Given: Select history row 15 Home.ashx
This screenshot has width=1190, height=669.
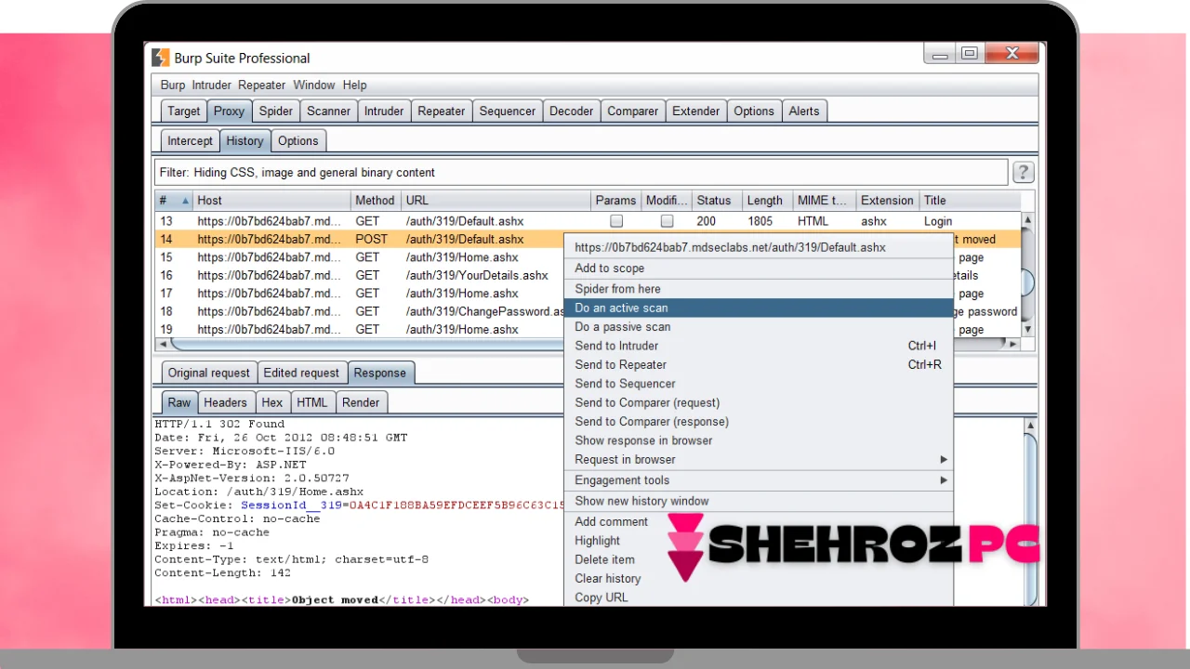Looking at the screenshot, I should click(359, 257).
